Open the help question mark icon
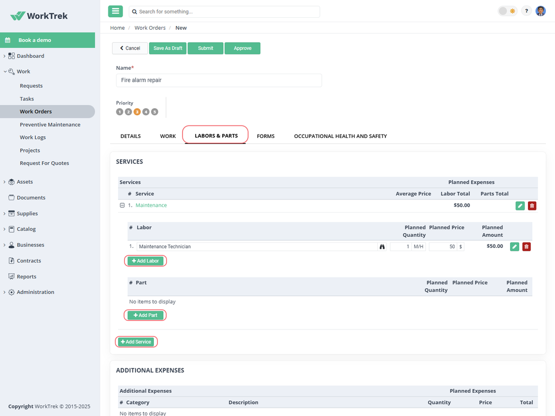This screenshot has width=555, height=416. 526,11
